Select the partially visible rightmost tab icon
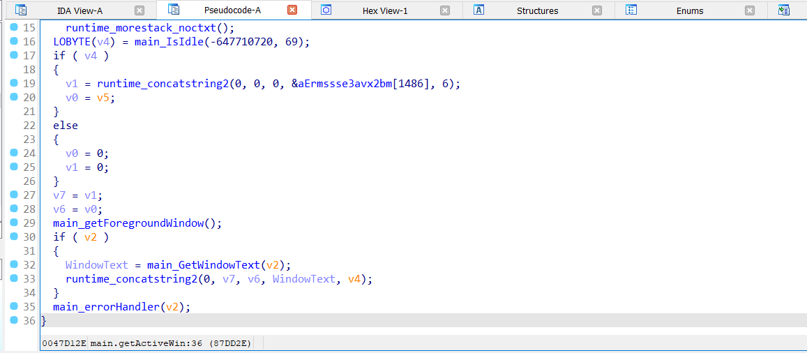This screenshot has height=353, width=807. [783, 10]
